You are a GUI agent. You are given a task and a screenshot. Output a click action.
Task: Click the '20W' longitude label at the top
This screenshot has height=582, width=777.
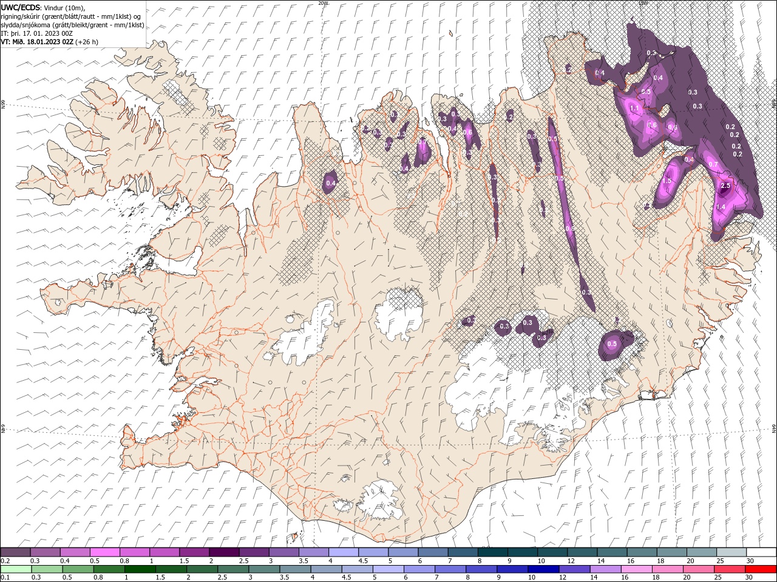click(323, 3)
